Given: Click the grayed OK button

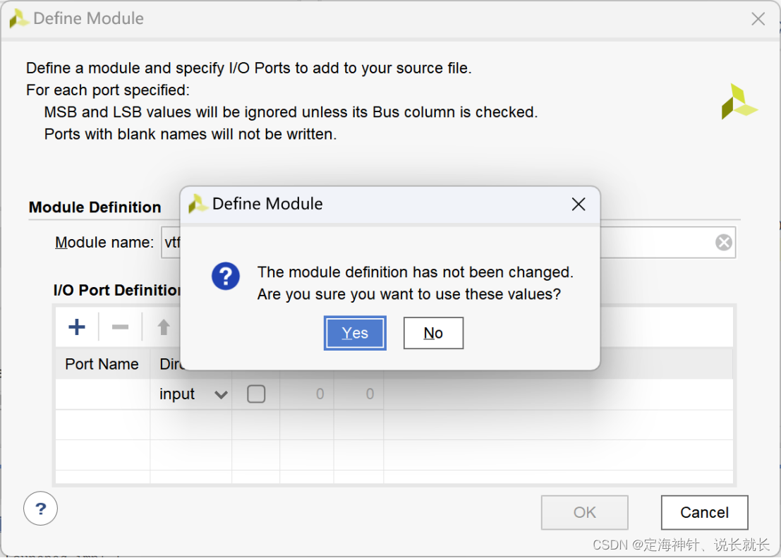Looking at the screenshot, I should [x=584, y=513].
